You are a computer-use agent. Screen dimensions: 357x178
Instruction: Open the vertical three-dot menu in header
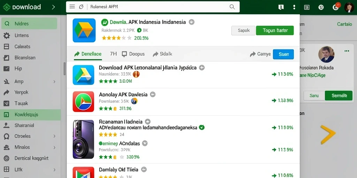tap(294, 7)
